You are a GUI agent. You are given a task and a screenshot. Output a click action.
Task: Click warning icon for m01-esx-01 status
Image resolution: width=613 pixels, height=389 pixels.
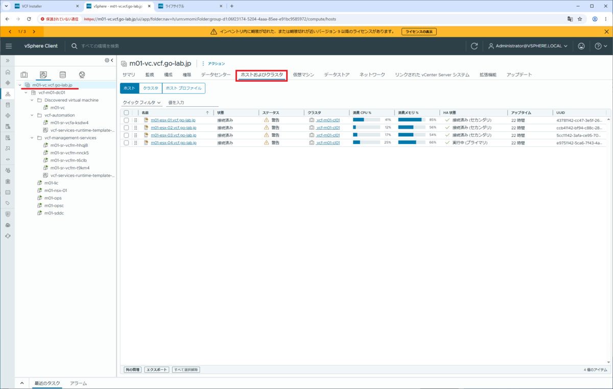pyautogui.click(x=266, y=120)
